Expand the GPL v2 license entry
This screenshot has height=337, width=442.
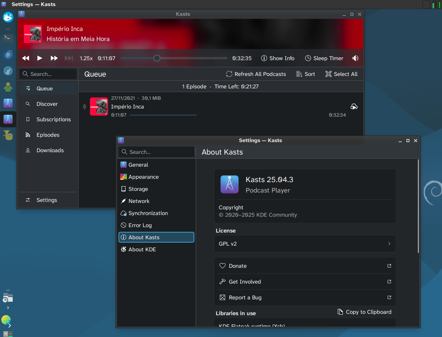(305, 244)
